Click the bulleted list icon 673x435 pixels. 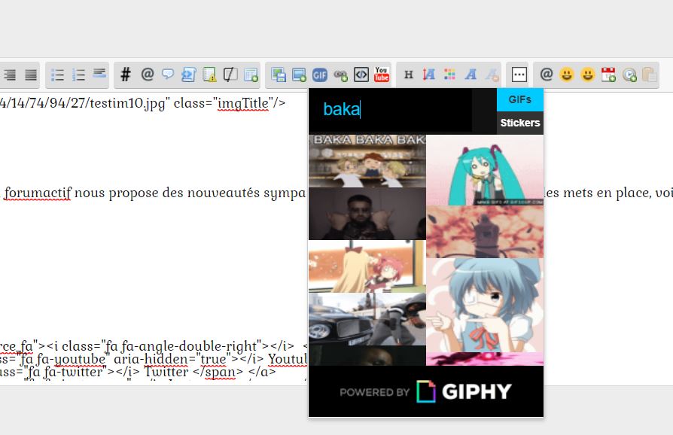[x=57, y=75]
